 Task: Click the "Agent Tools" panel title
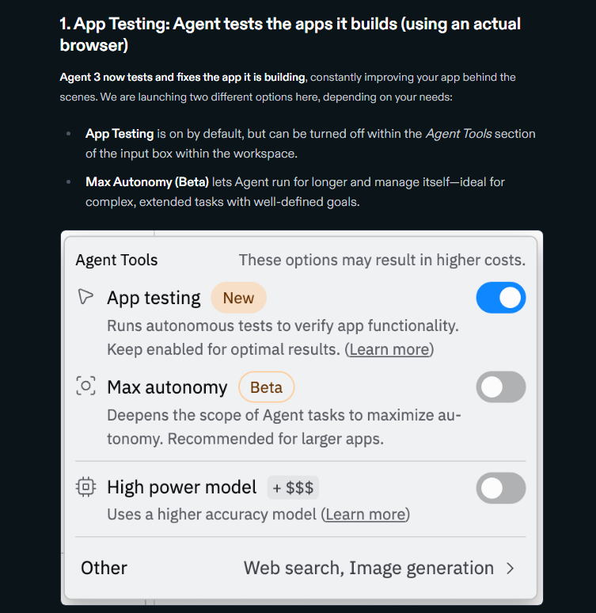click(116, 260)
